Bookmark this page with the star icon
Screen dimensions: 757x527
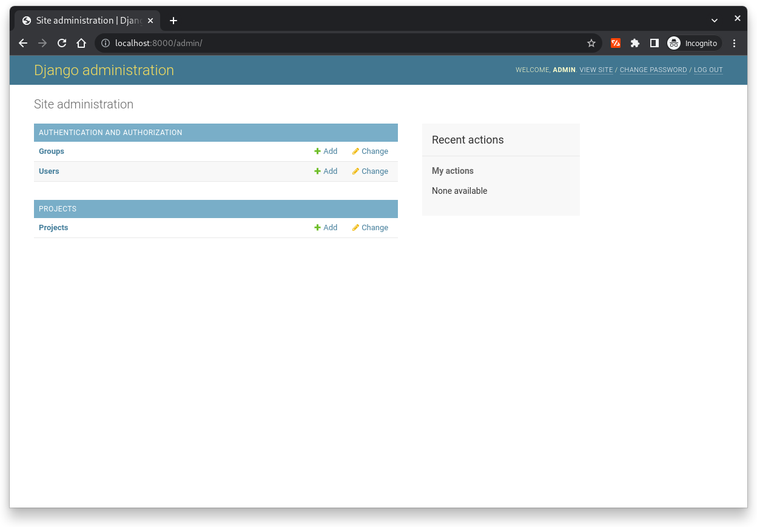(x=591, y=43)
